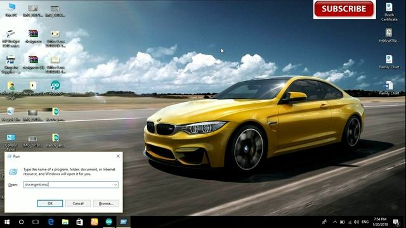This screenshot has height=228, width=406.
Task: Select the Run taskbar button
Action: pyautogui.click(x=123, y=222)
